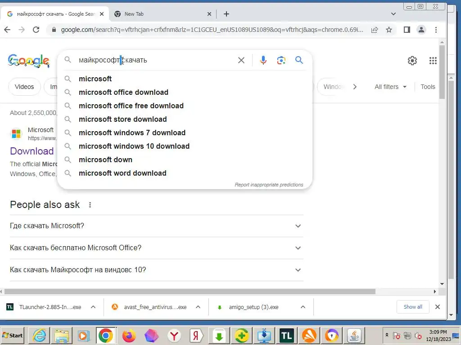This screenshot has width=461, height=345.
Task: Open TLauncher from the taskbar
Action: (286, 335)
